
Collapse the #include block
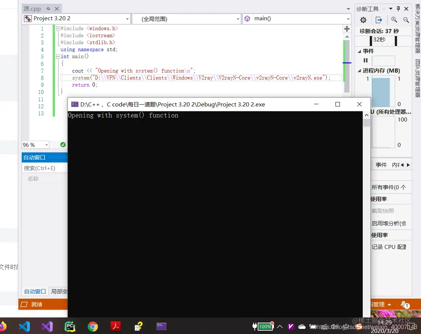tap(58, 28)
